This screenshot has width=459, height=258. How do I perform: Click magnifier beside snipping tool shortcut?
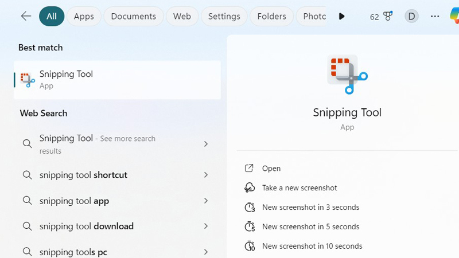[27, 175]
